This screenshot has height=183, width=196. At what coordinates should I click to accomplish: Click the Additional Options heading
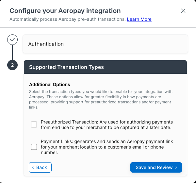click(x=50, y=85)
